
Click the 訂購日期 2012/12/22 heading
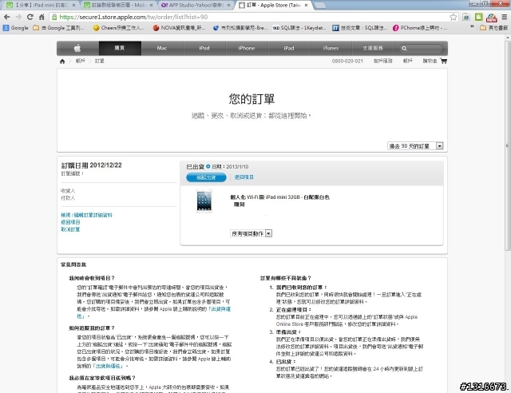pyautogui.click(x=91, y=165)
